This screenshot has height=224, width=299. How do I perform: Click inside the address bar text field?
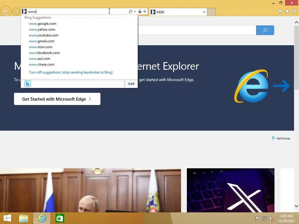click(77, 12)
